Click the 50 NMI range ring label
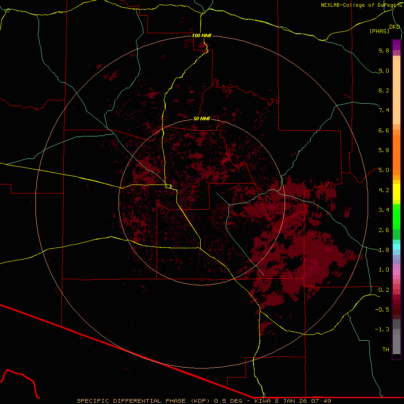 tap(202, 119)
